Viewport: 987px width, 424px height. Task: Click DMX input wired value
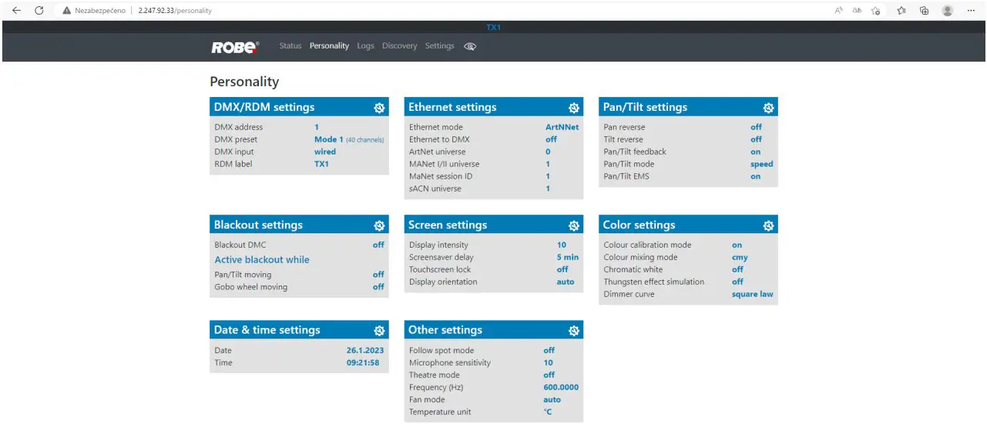pyautogui.click(x=325, y=152)
